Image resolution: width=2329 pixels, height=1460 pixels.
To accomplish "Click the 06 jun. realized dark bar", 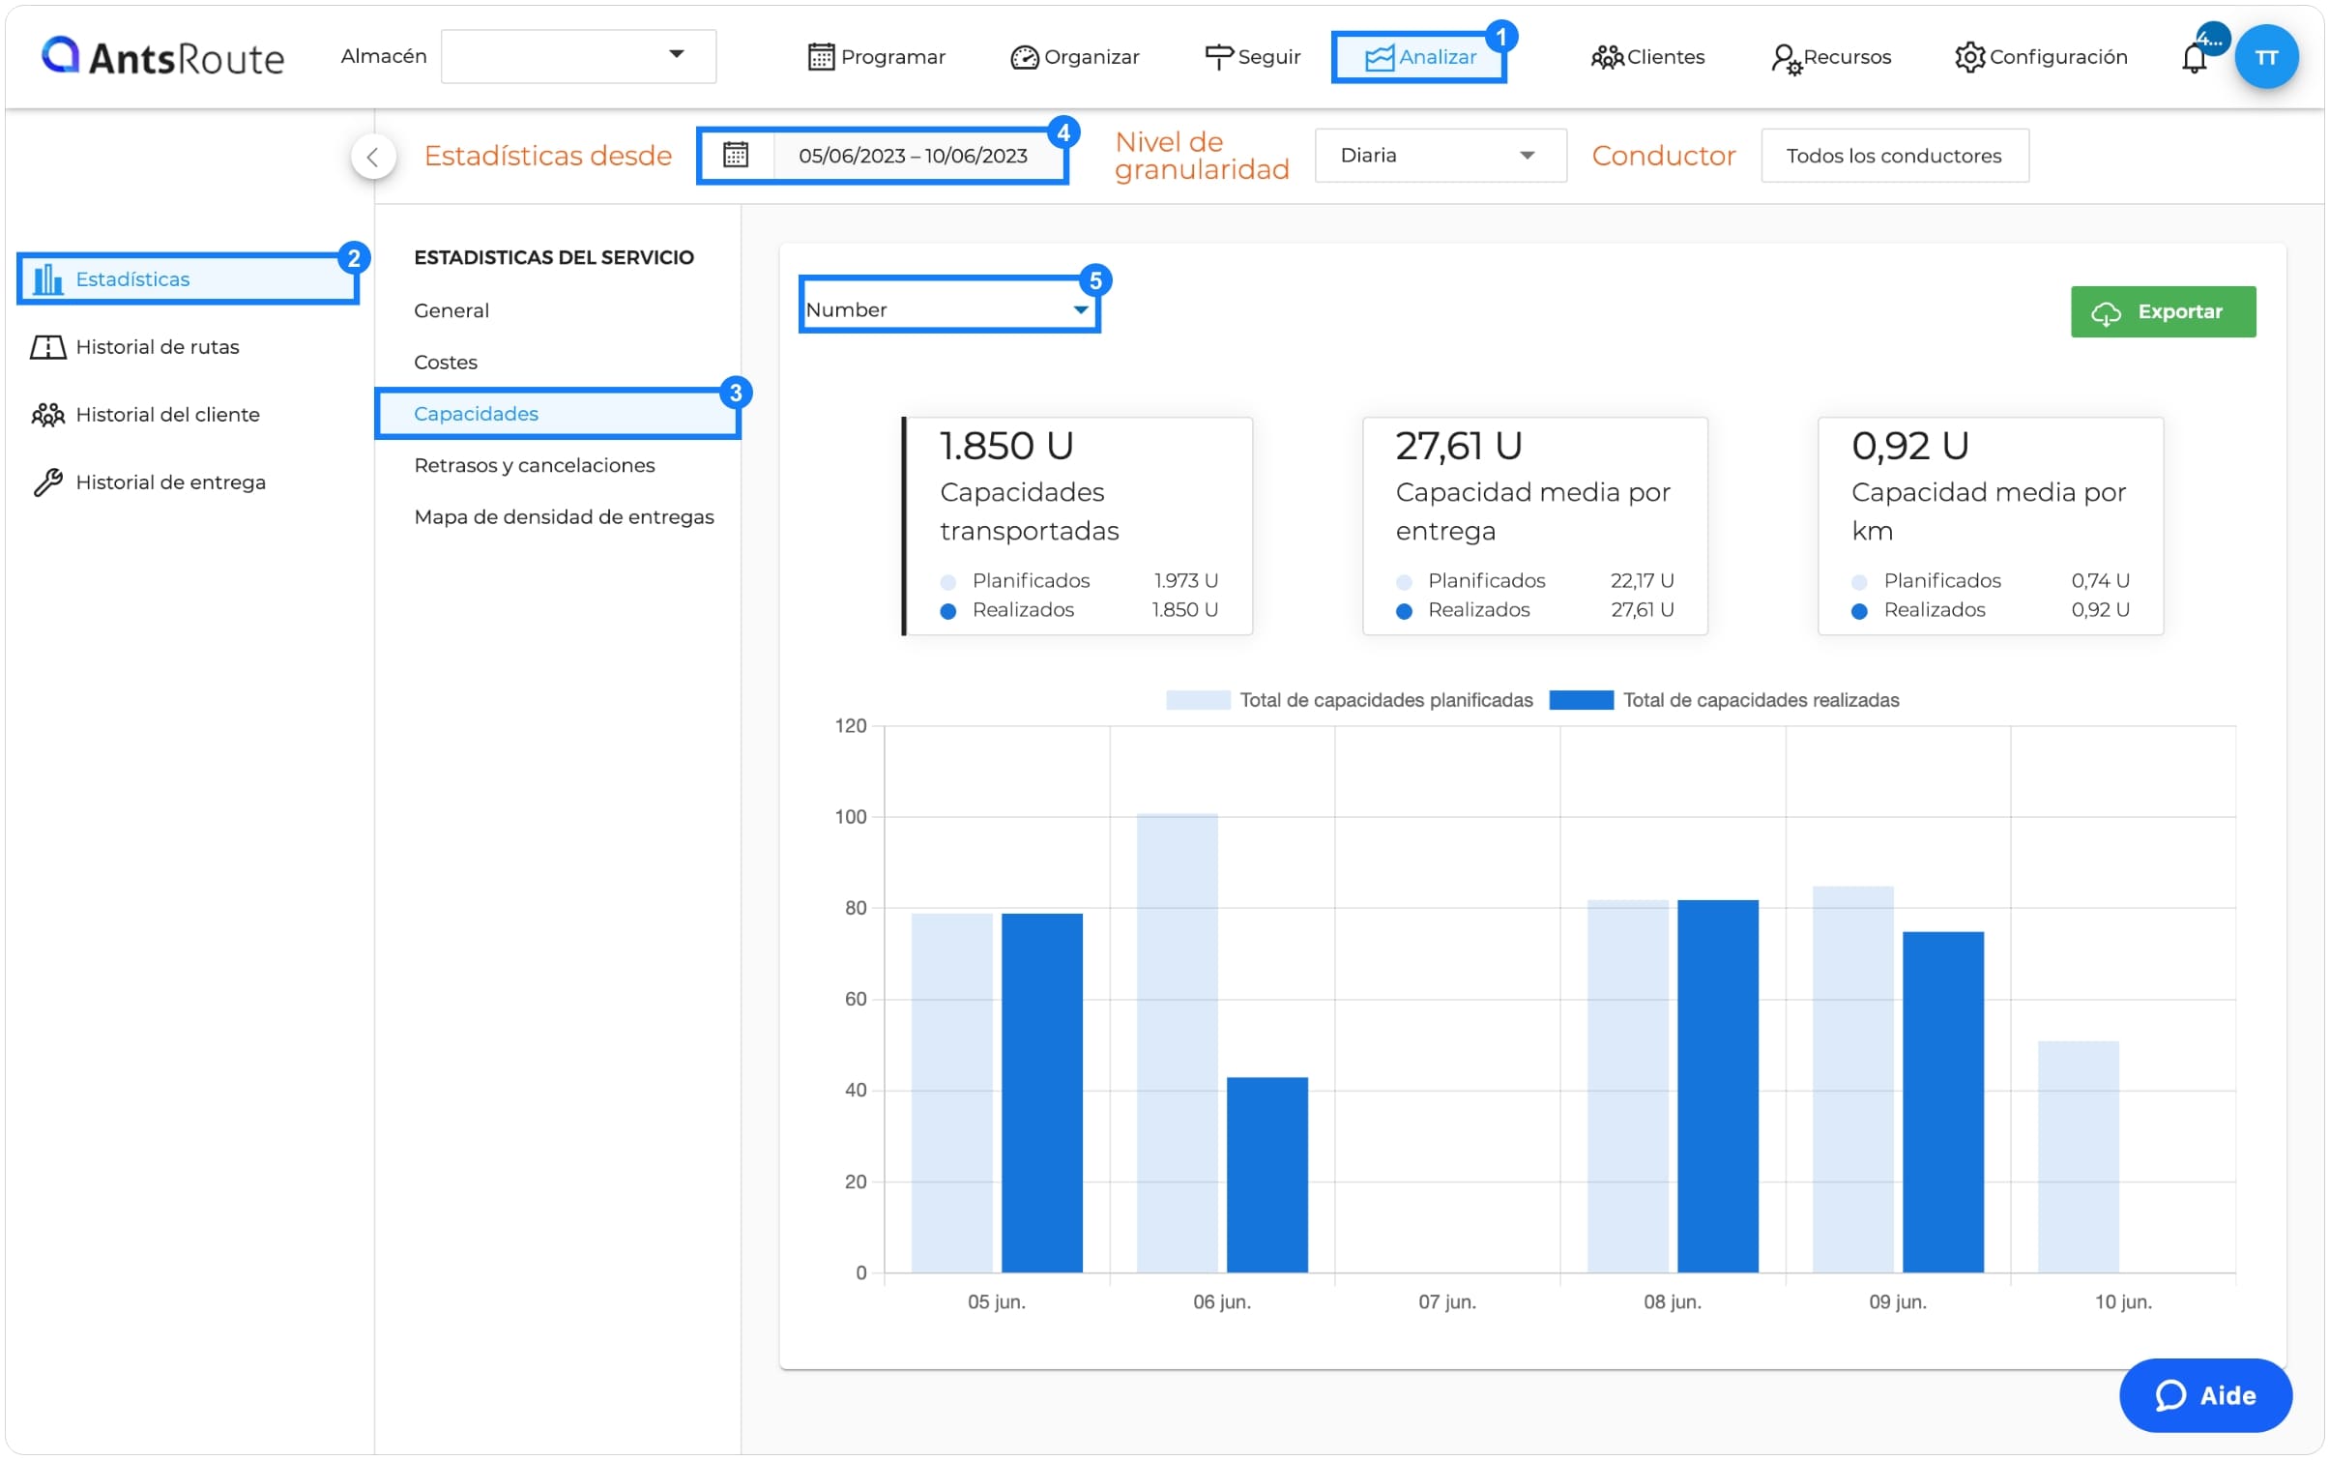I will [x=1266, y=1175].
